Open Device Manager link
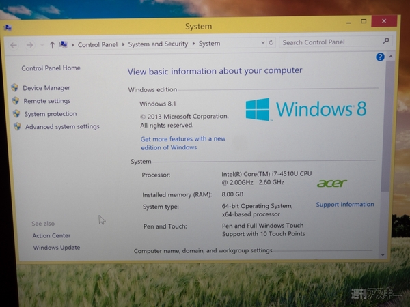410x307 pixels. coord(46,88)
